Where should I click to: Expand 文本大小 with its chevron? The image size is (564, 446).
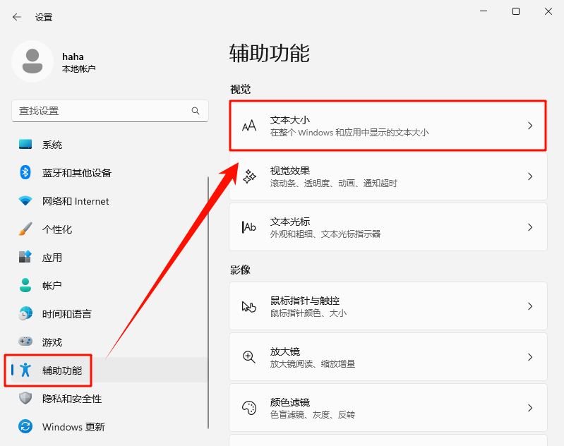click(530, 126)
